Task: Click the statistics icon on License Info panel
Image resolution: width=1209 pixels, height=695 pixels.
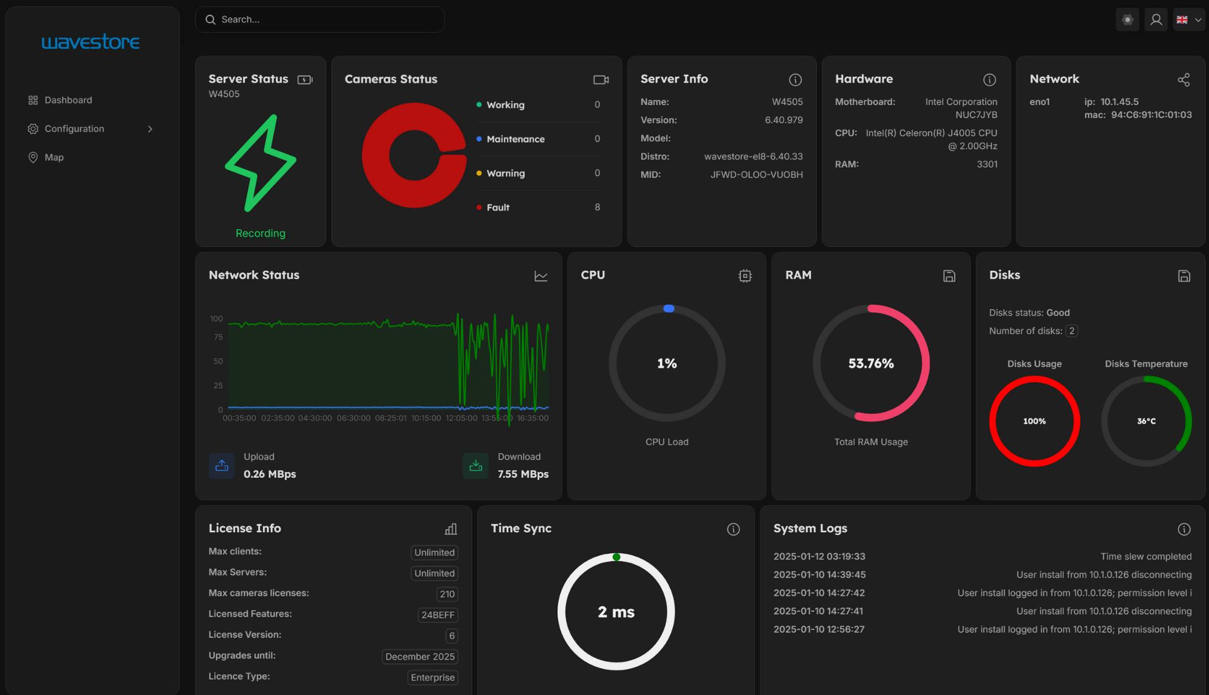Action: click(451, 530)
